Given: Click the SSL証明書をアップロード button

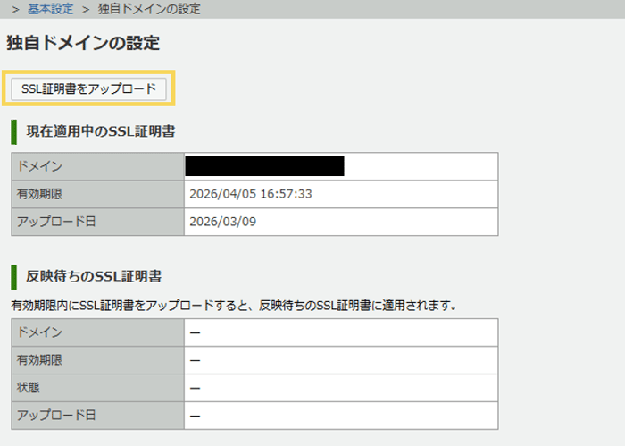Looking at the screenshot, I should click(87, 88).
